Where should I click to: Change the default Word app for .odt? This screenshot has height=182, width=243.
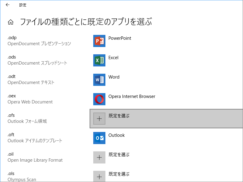point(114,77)
